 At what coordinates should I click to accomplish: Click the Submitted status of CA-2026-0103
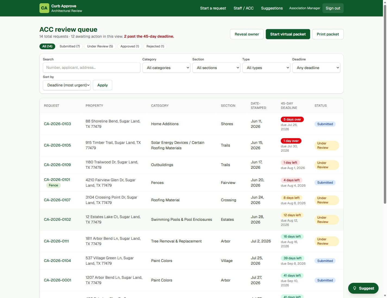(x=325, y=124)
